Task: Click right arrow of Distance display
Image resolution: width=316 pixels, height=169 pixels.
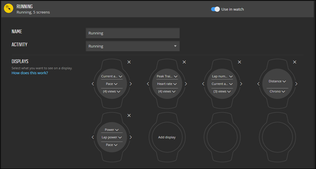Action: point(296,84)
